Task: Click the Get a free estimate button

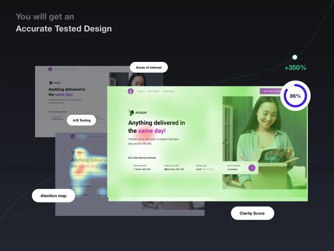Action: [271, 91]
